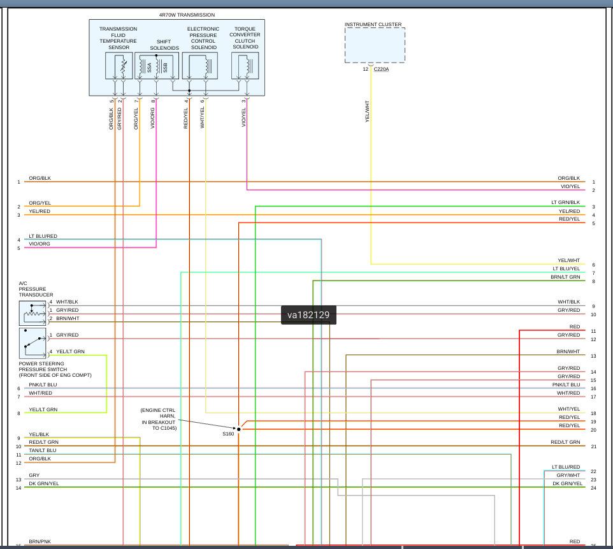Click the torque converter clutch solenoid symbol

pos(245,66)
